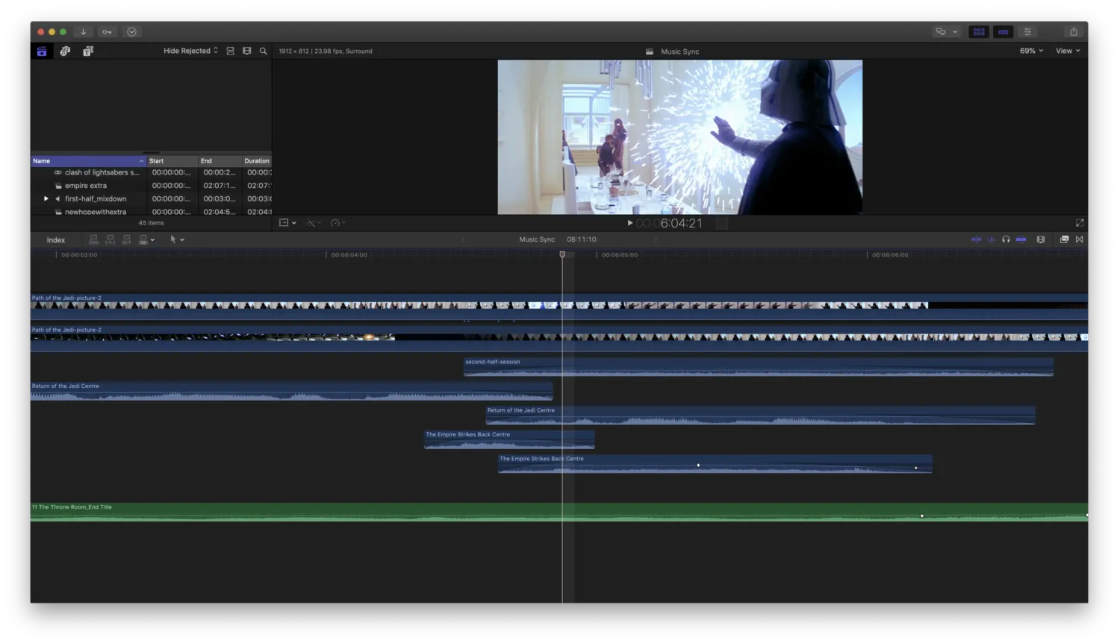Viewport: 1120px width, 643px height.
Task: Expand the first-half_mixdown disclosure triangle
Action: click(x=46, y=199)
